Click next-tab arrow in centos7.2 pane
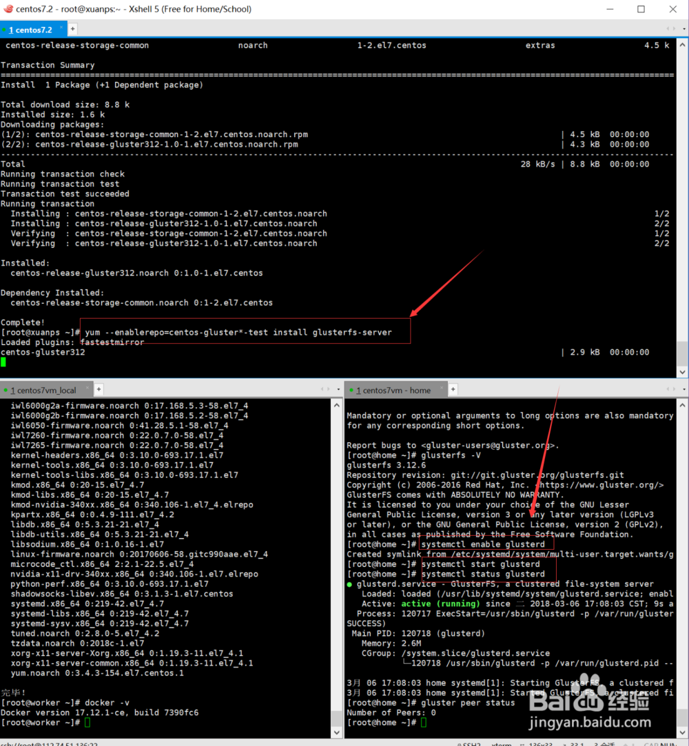 click(674, 29)
